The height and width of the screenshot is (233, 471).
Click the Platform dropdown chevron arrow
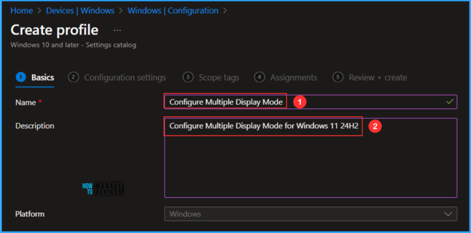[448, 214]
